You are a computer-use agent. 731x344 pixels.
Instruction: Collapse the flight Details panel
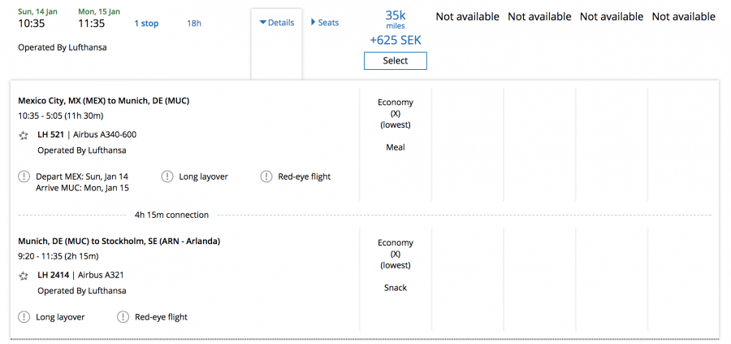click(x=276, y=23)
